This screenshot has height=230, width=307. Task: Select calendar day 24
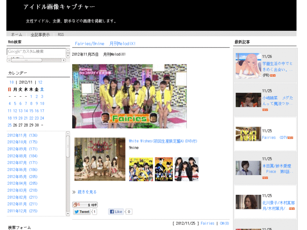pos(42,118)
